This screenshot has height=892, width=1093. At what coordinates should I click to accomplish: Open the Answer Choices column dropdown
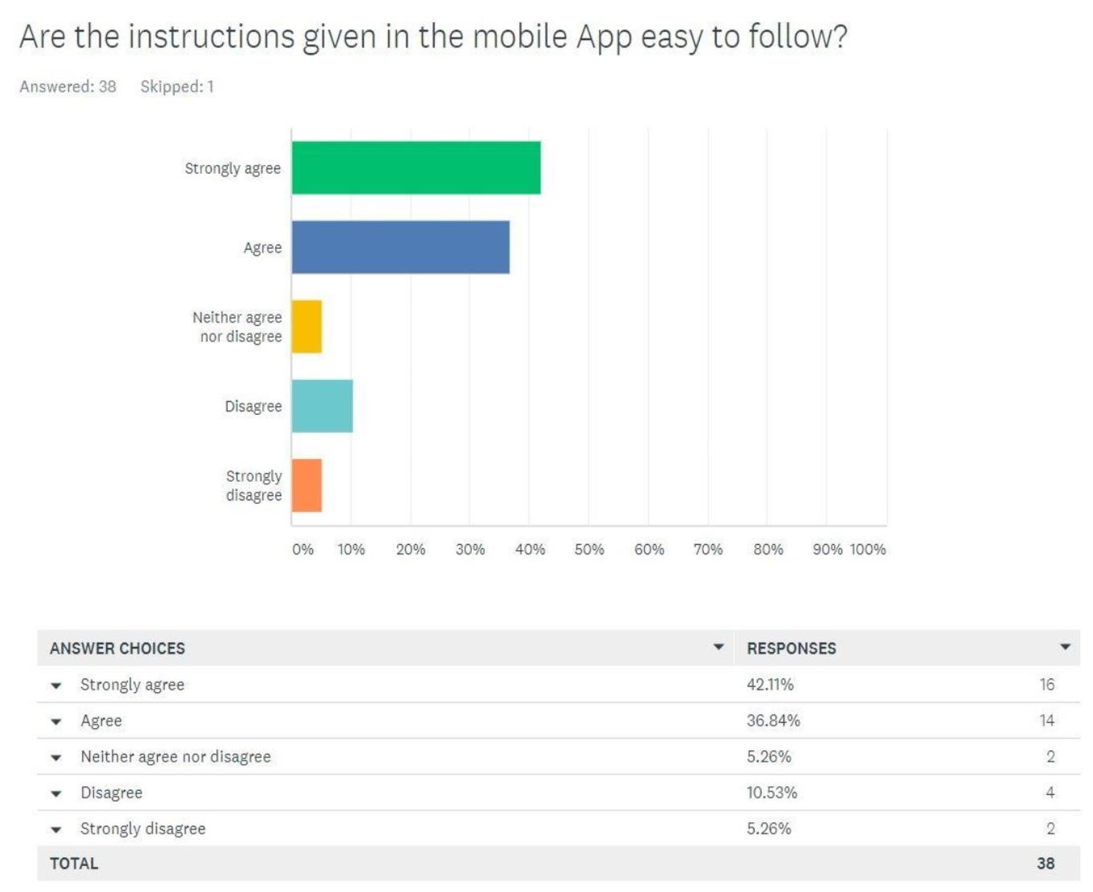[x=718, y=647]
